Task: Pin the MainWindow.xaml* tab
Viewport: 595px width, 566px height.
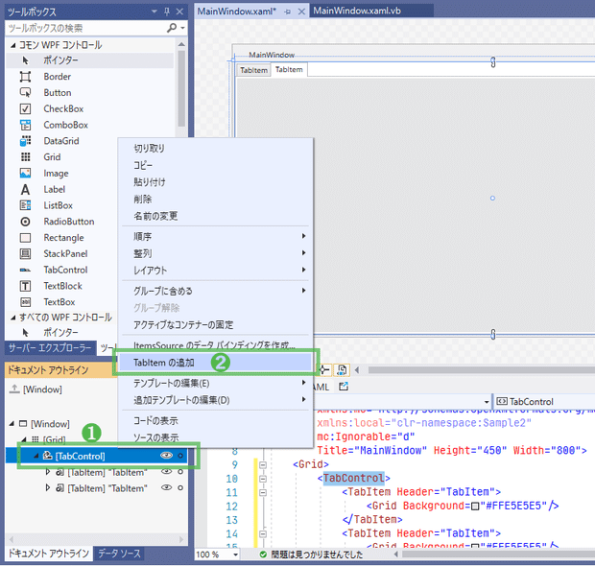Action: coord(287,12)
